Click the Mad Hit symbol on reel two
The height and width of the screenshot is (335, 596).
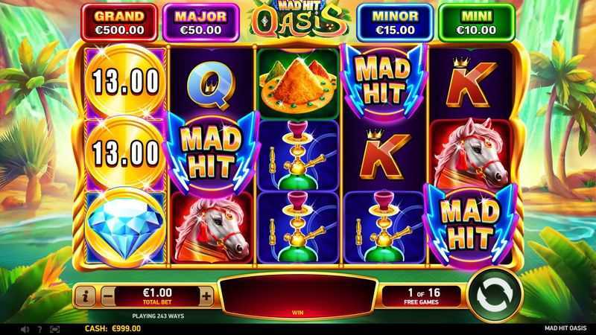[x=212, y=153]
